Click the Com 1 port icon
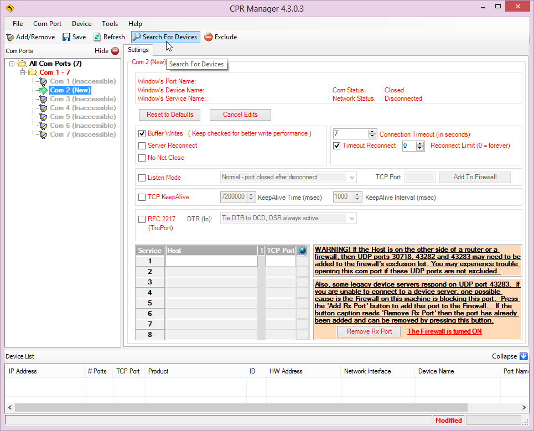Image resolution: width=534 pixels, height=431 pixels. click(x=43, y=81)
